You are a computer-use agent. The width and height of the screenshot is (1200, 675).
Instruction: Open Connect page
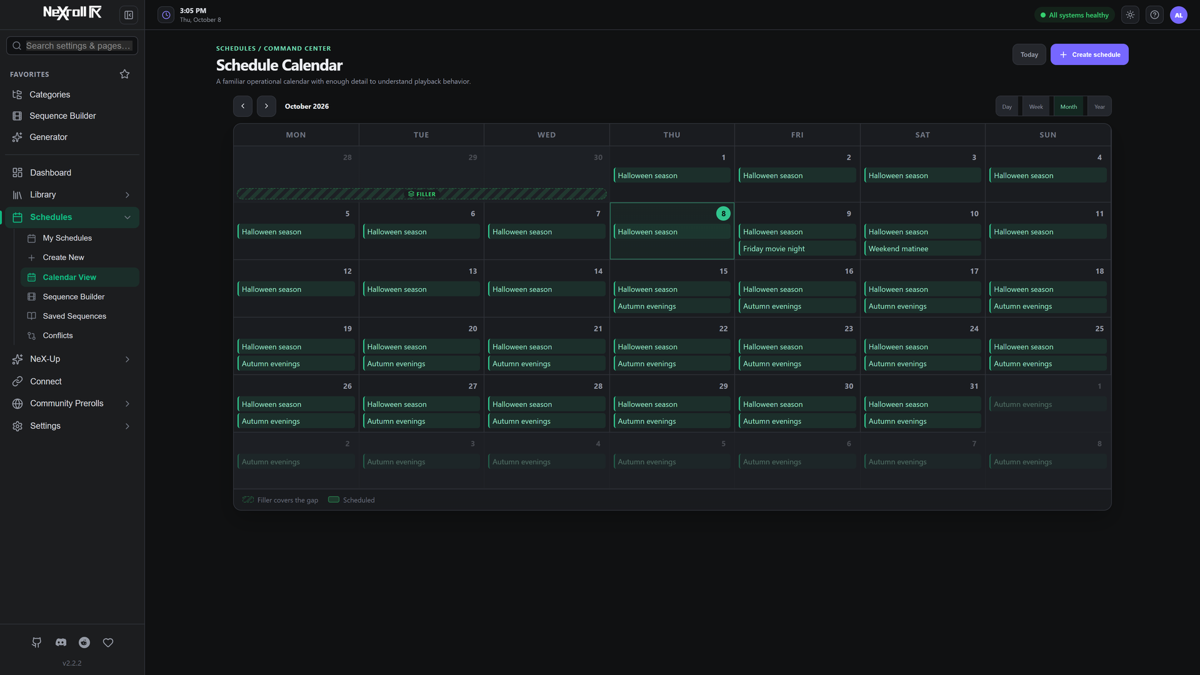pos(72,382)
